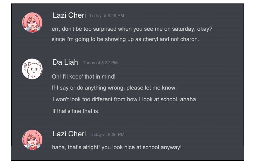Click the word "ahaha" in Da Liah's message
The height and width of the screenshot is (164, 253).
point(188,99)
